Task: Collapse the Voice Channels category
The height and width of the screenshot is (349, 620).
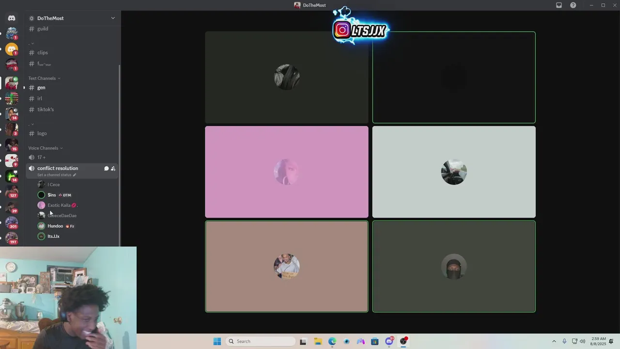Action: (46, 148)
